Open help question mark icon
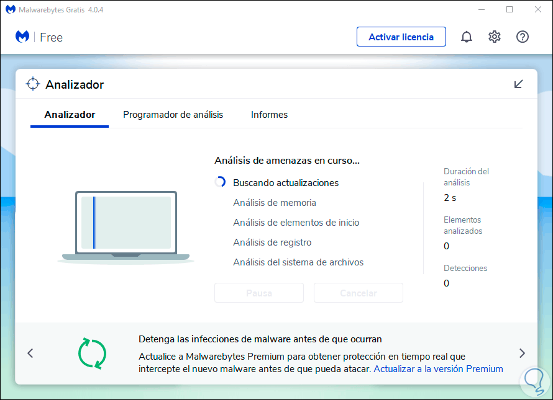Viewport: 553px width, 400px height. (x=523, y=37)
